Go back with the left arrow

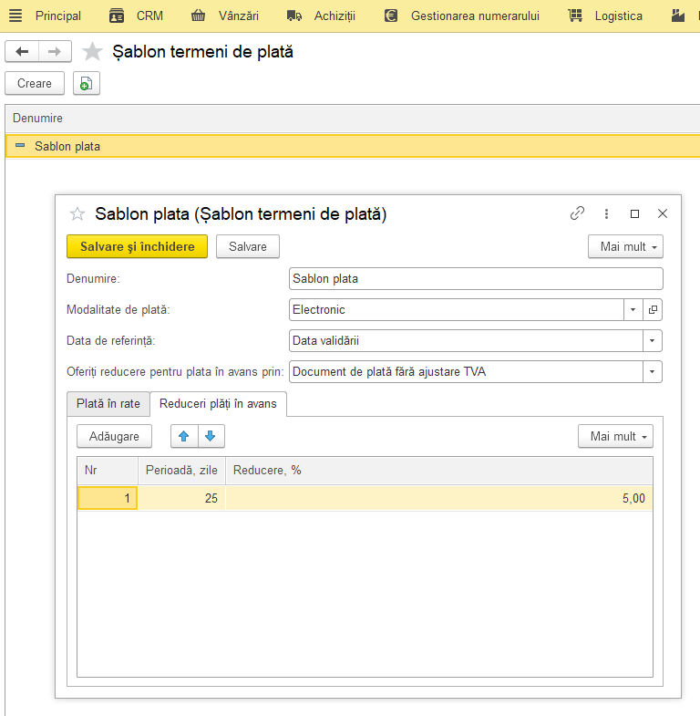(22, 52)
